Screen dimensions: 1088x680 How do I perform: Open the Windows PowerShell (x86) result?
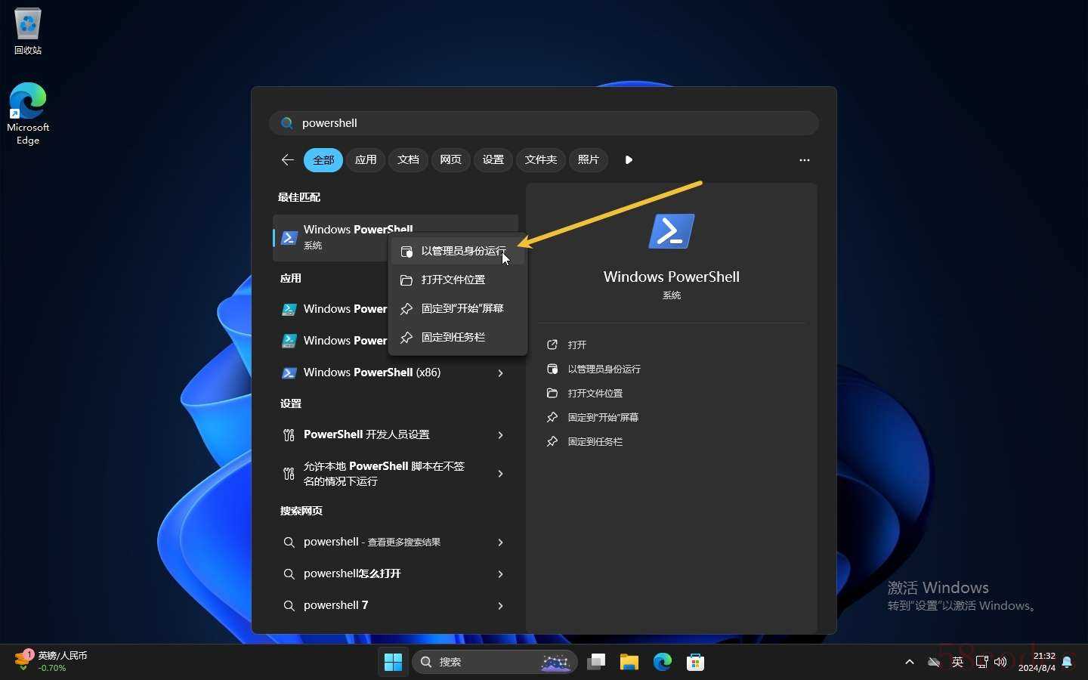395,372
